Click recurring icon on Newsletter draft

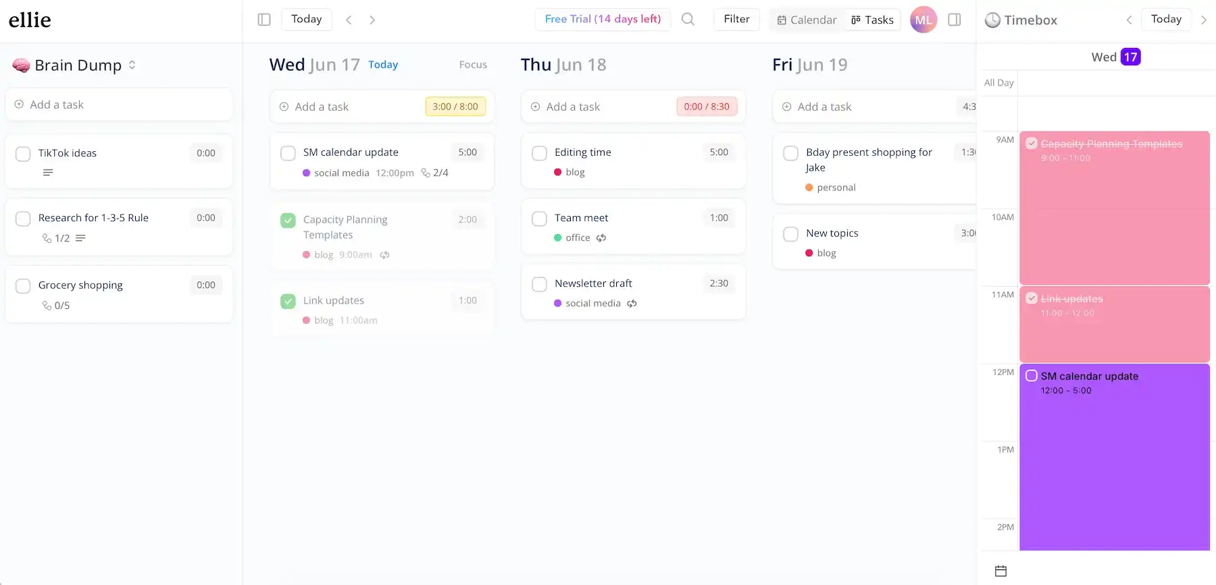[632, 304]
